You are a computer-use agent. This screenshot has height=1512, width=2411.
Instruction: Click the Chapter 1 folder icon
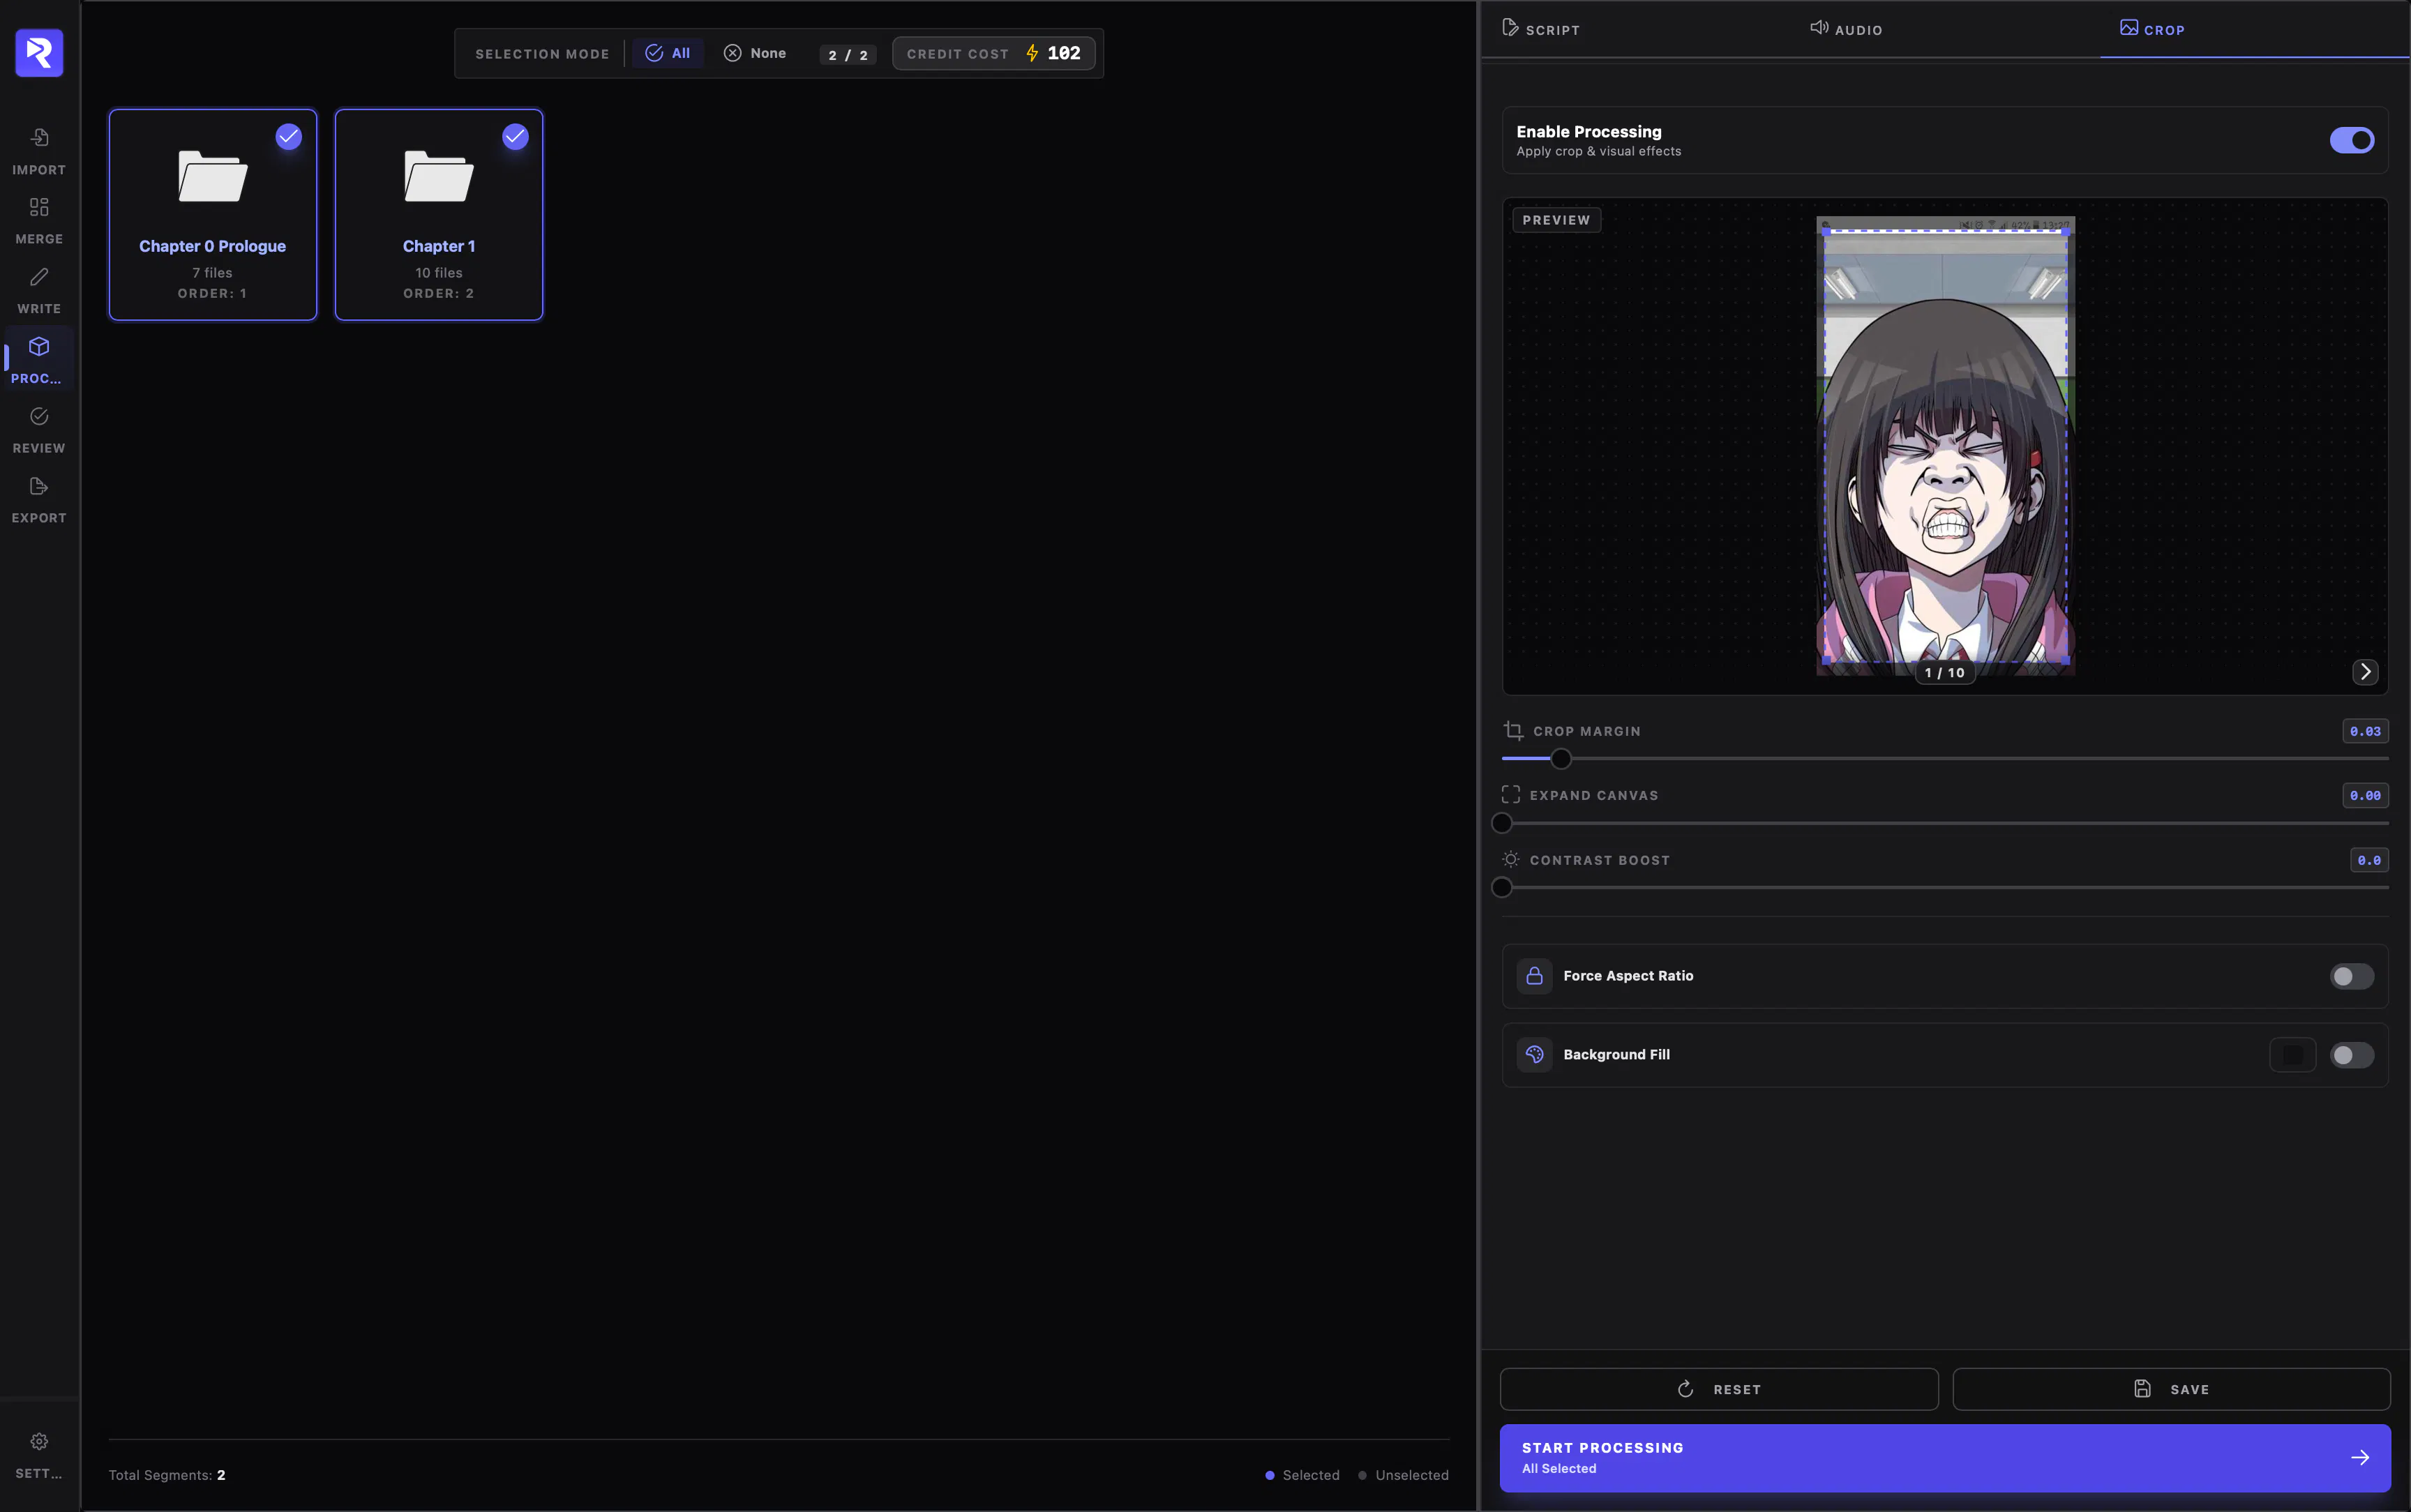click(438, 176)
